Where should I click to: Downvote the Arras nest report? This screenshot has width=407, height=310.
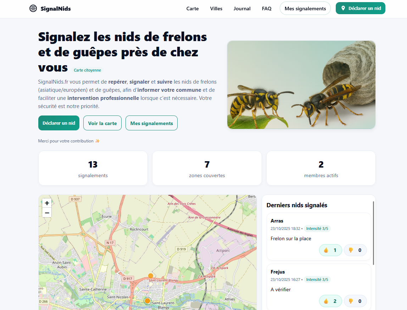coord(355,250)
